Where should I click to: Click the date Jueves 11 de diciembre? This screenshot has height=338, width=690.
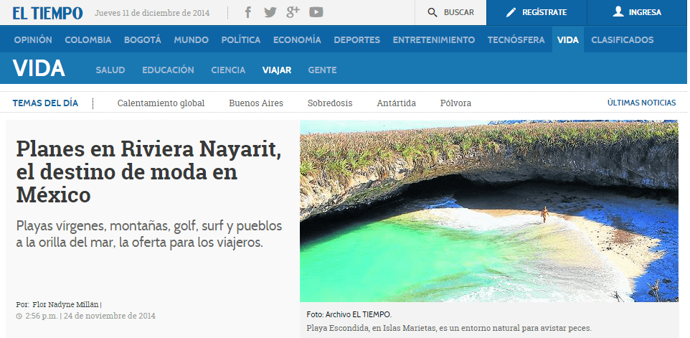[152, 13]
